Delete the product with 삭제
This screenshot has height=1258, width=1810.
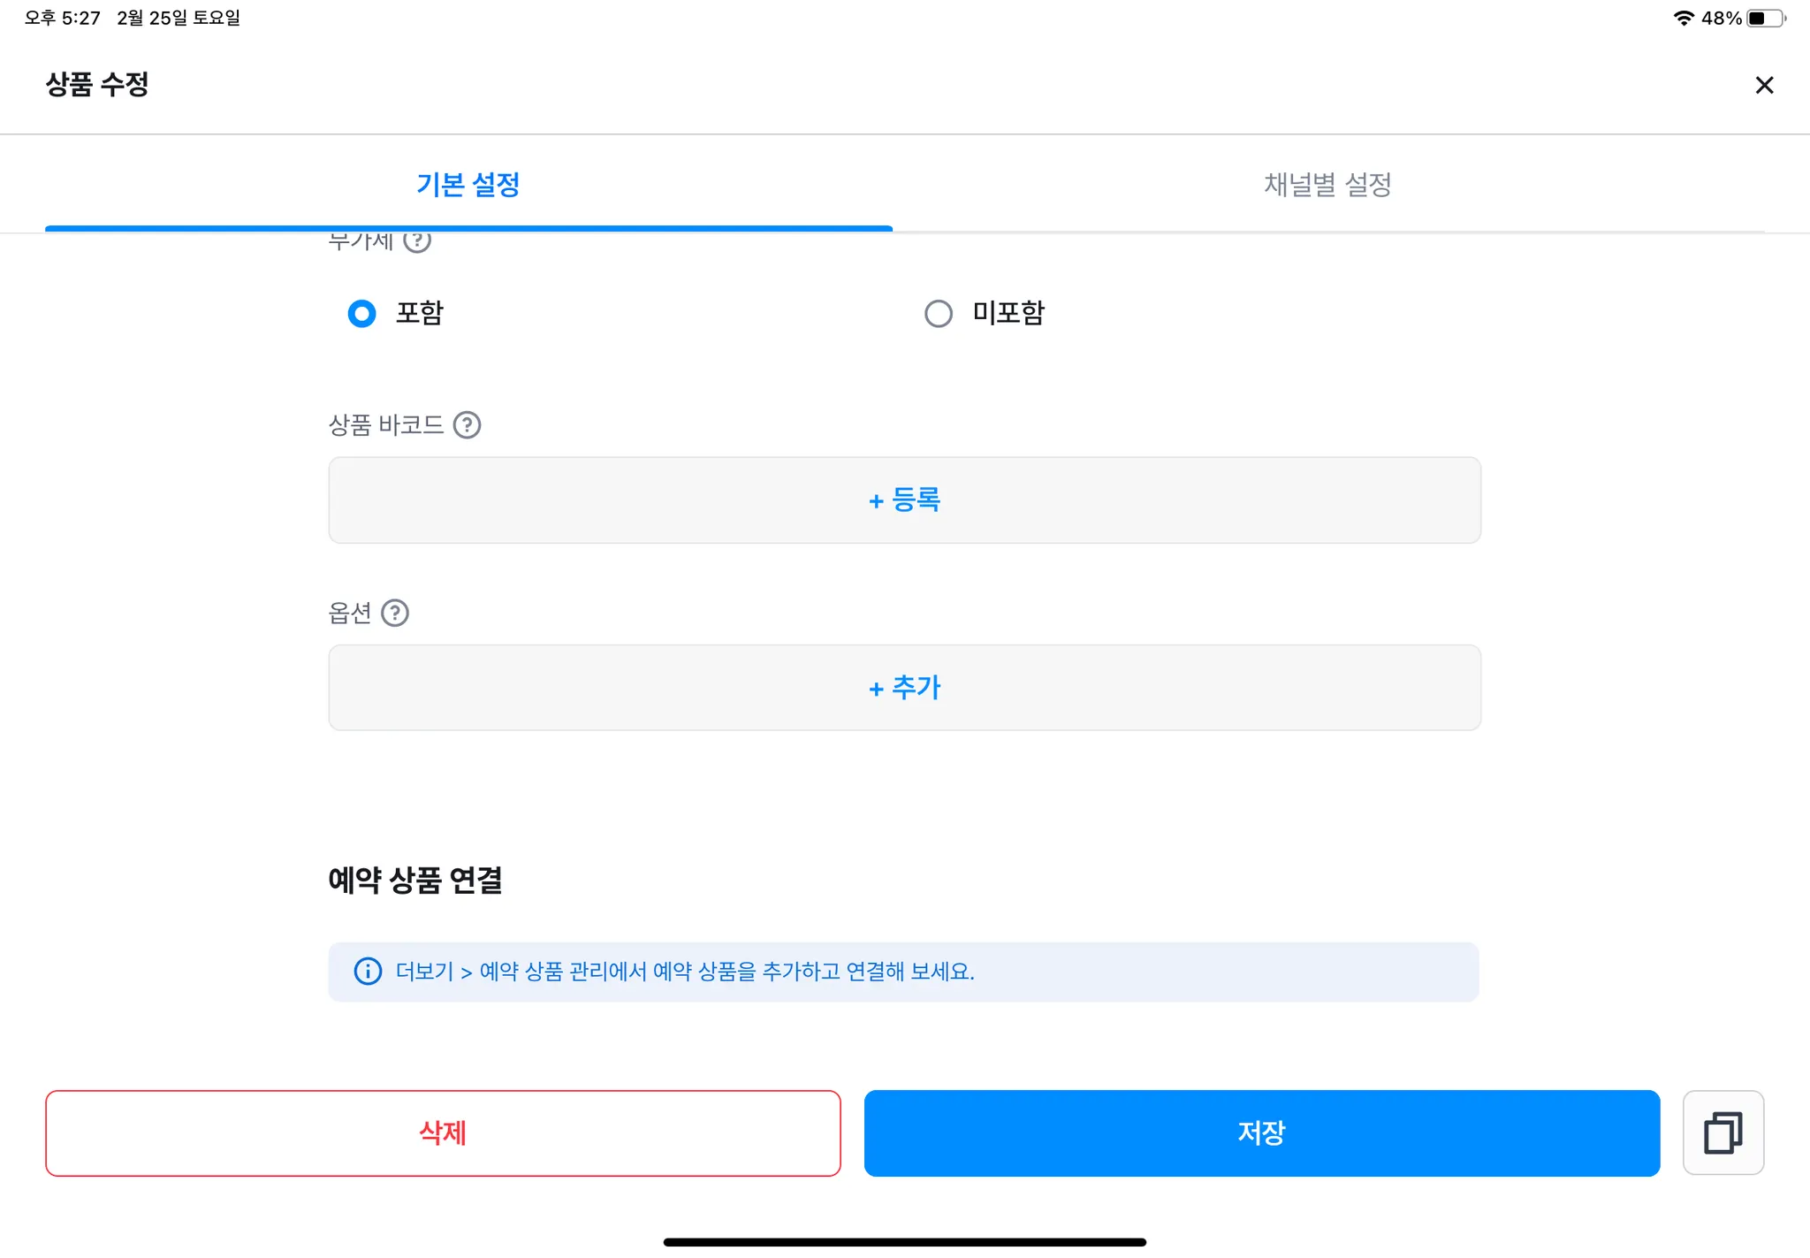pyautogui.click(x=443, y=1132)
